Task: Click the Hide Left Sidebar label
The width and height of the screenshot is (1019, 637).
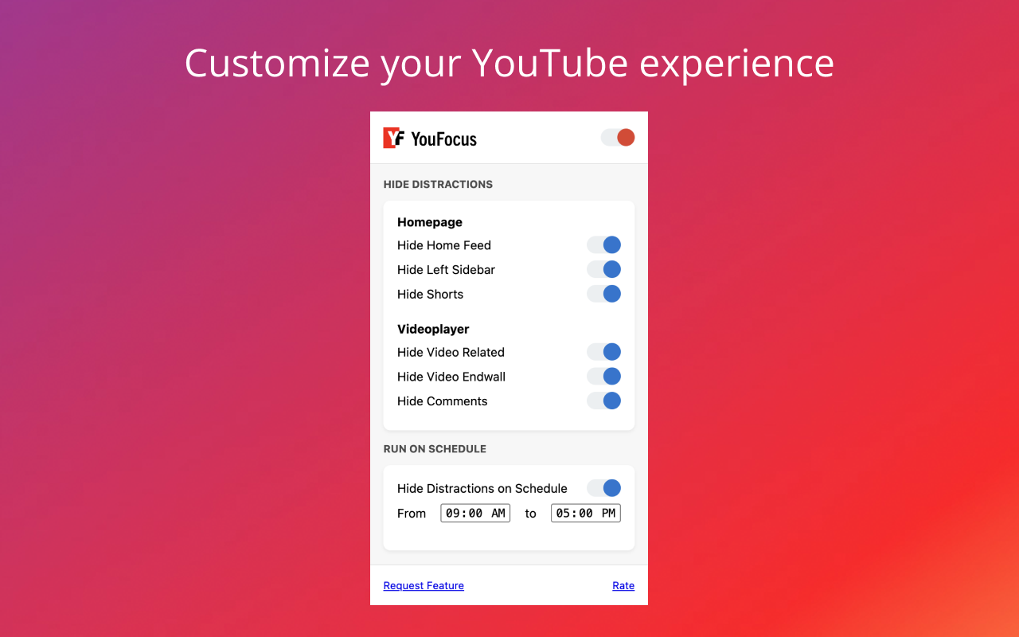Action: 446,270
